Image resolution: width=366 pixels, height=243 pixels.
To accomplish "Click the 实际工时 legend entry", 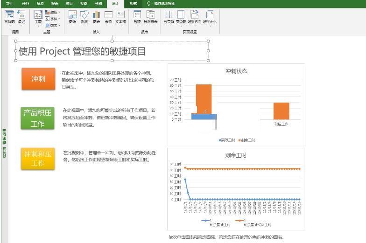I will (227, 140).
